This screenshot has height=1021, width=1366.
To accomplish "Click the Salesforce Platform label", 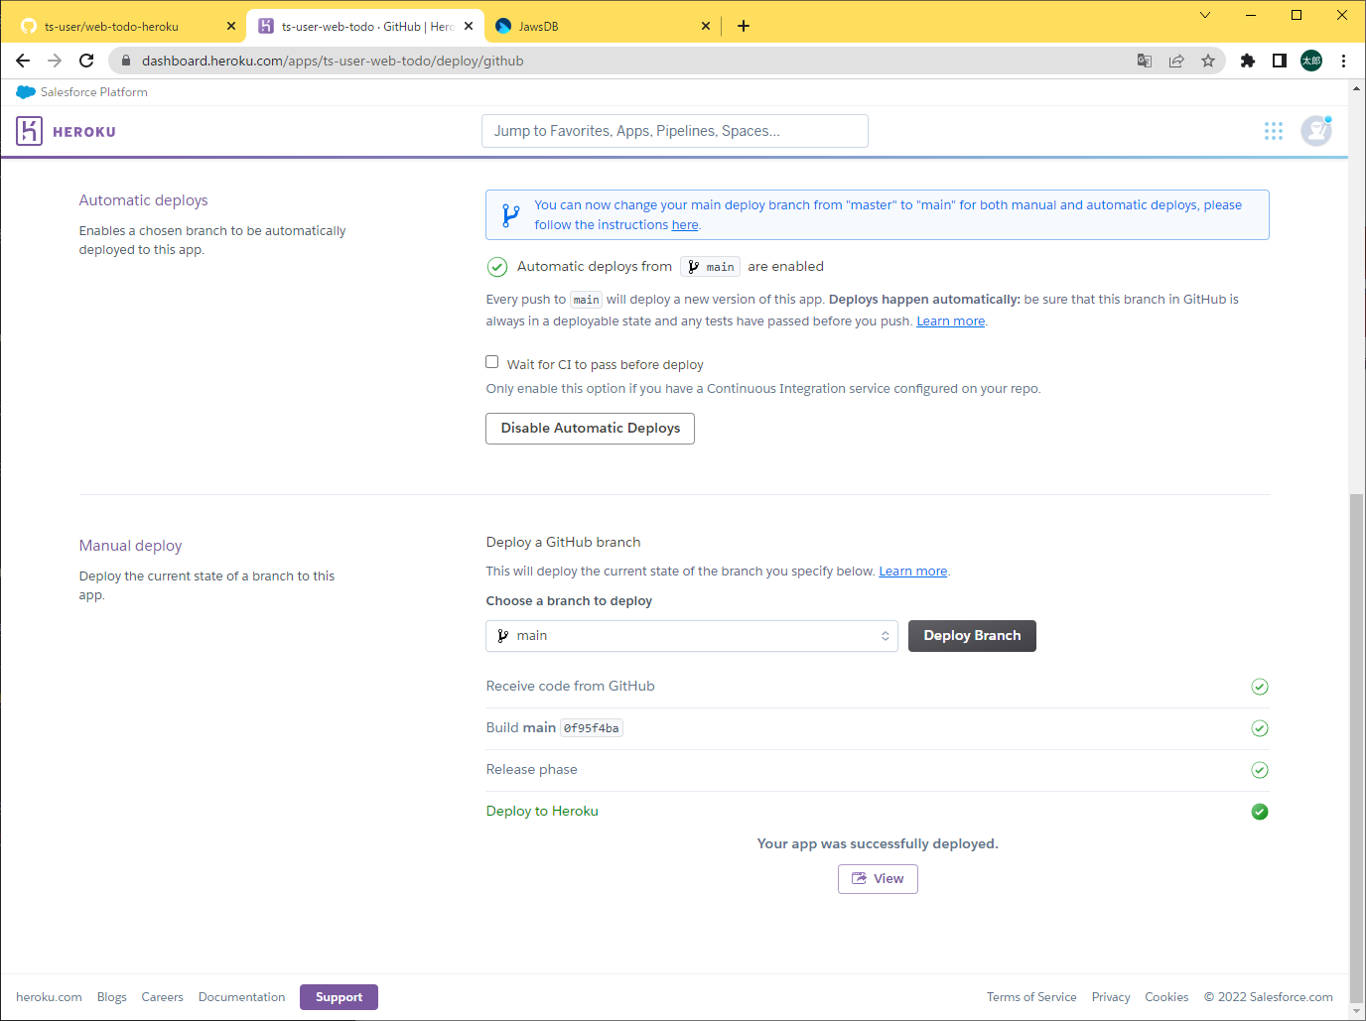I will click(x=94, y=92).
